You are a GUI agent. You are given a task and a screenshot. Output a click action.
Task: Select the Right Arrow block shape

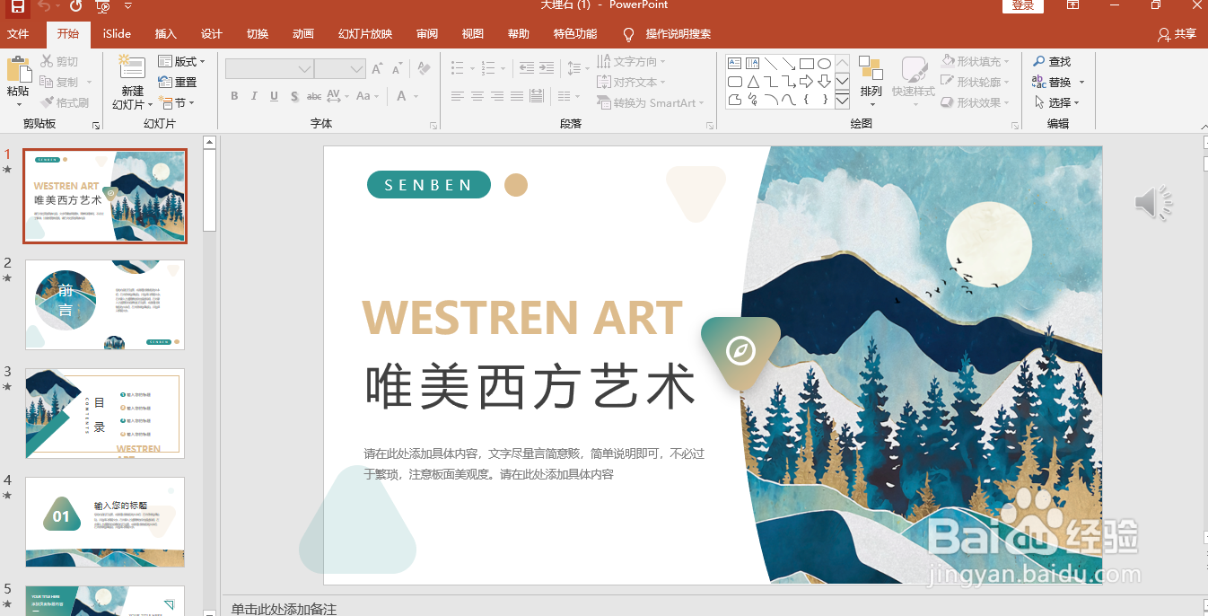806,82
